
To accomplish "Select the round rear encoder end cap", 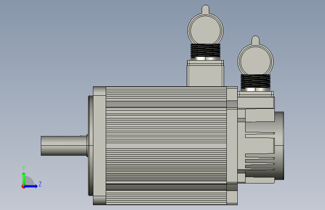I will 279,146.
